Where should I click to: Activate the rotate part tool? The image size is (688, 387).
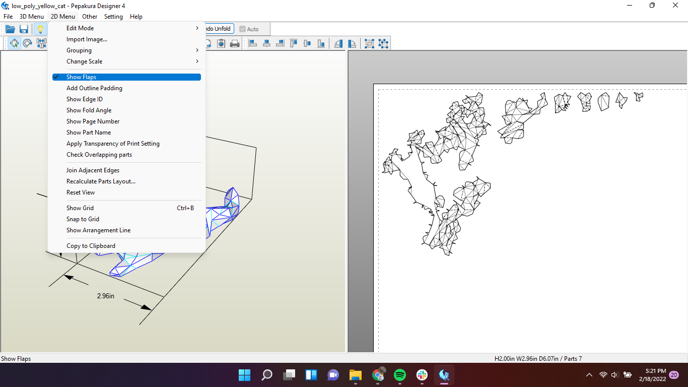[27, 43]
